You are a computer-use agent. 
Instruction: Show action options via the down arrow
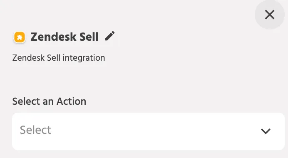[x=266, y=131]
